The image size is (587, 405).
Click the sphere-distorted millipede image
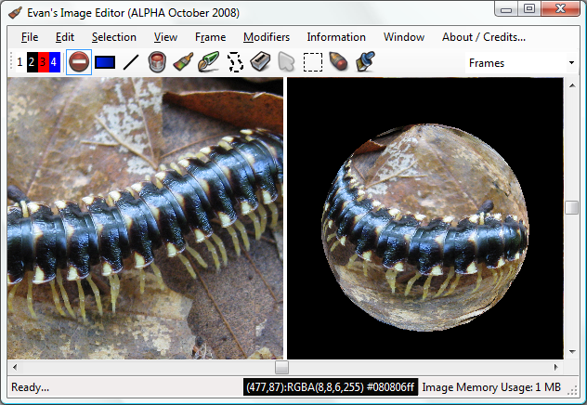coord(424,218)
